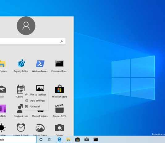Open the Camera app

(59, 129)
